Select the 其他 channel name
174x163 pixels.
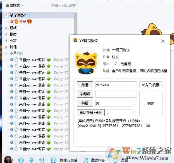[x=13, y=47]
